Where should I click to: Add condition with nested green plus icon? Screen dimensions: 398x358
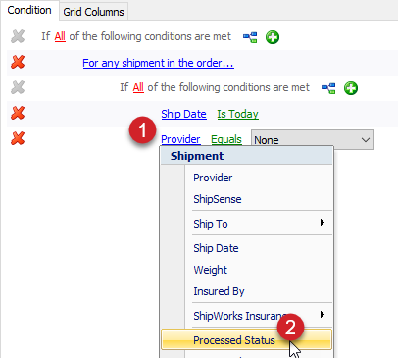click(351, 88)
